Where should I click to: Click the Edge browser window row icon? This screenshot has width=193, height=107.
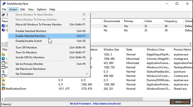click(x=3, y=59)
